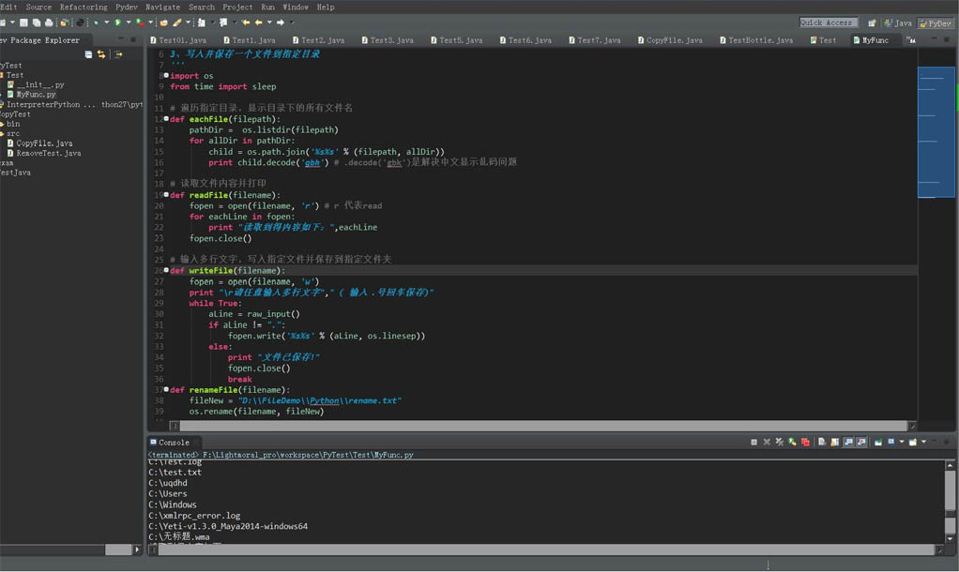This screenshot has width=959, height=572.
Task: Click Remove Launch icon in Console
Action: [x=767, y=442]
